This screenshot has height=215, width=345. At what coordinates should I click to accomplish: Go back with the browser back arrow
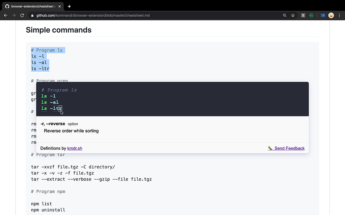click(6, 15)
